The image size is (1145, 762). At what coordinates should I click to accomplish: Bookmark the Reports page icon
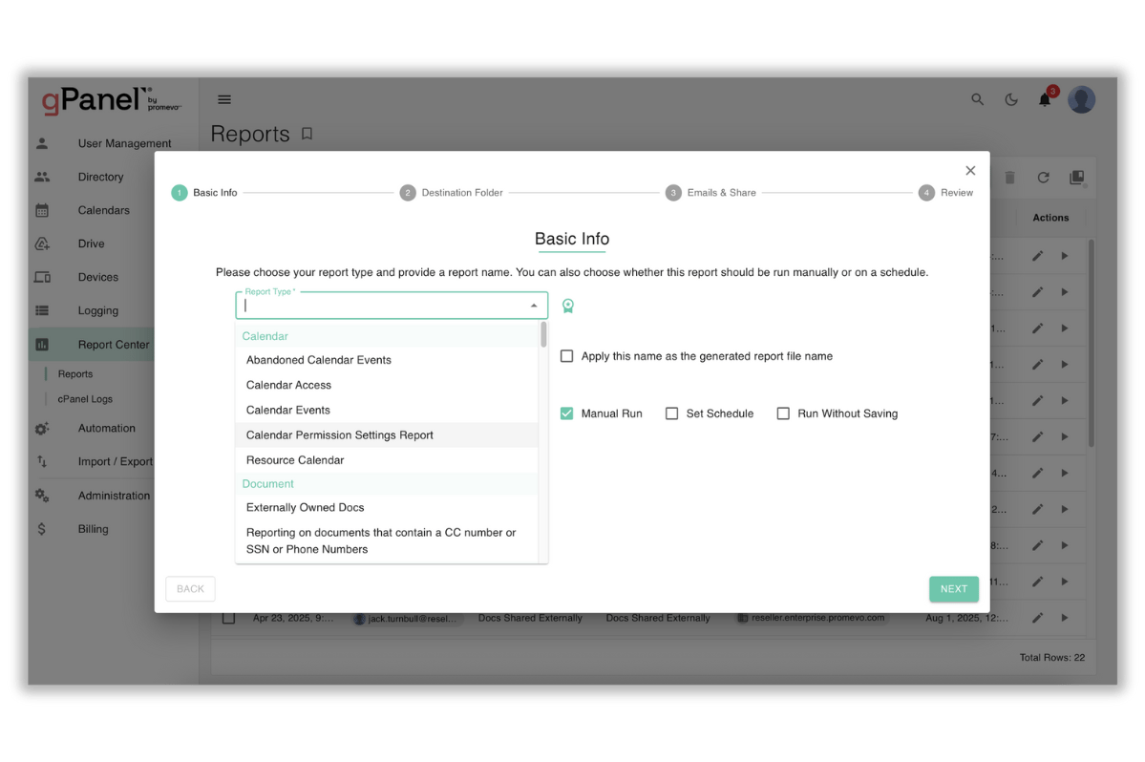pyautogui.click(x=307, y=134)
